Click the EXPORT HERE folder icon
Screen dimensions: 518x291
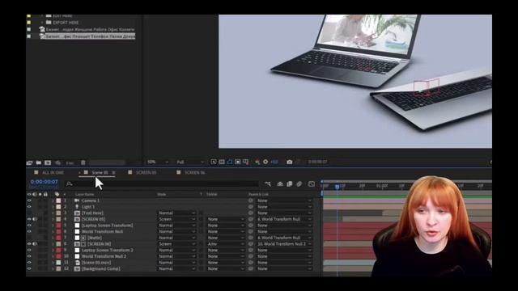(x=49, y=23)
